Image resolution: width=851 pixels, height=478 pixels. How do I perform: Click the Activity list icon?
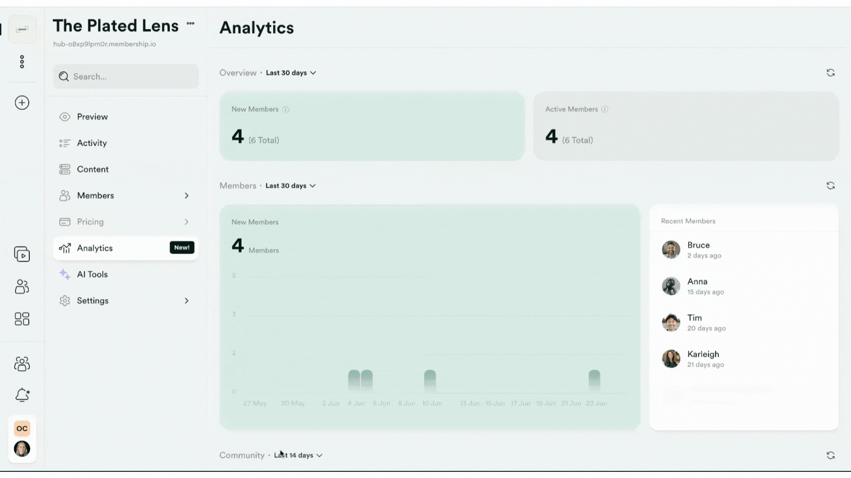point(65,143)
